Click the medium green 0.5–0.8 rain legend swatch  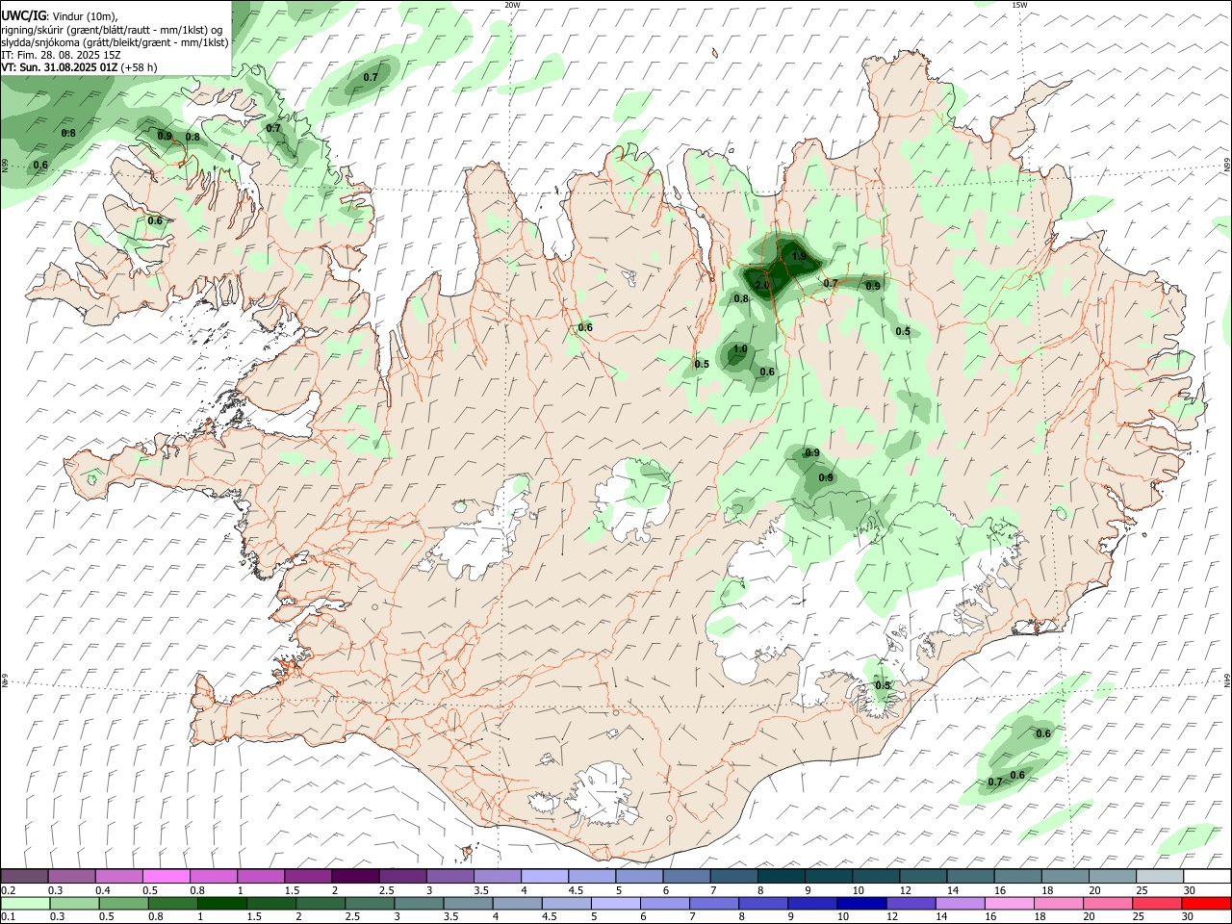click(x=124, y=903)
